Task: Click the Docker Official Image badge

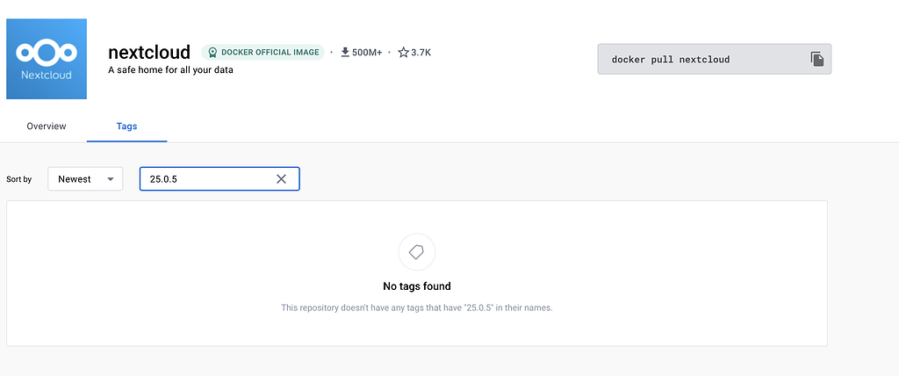Action: 263,52
